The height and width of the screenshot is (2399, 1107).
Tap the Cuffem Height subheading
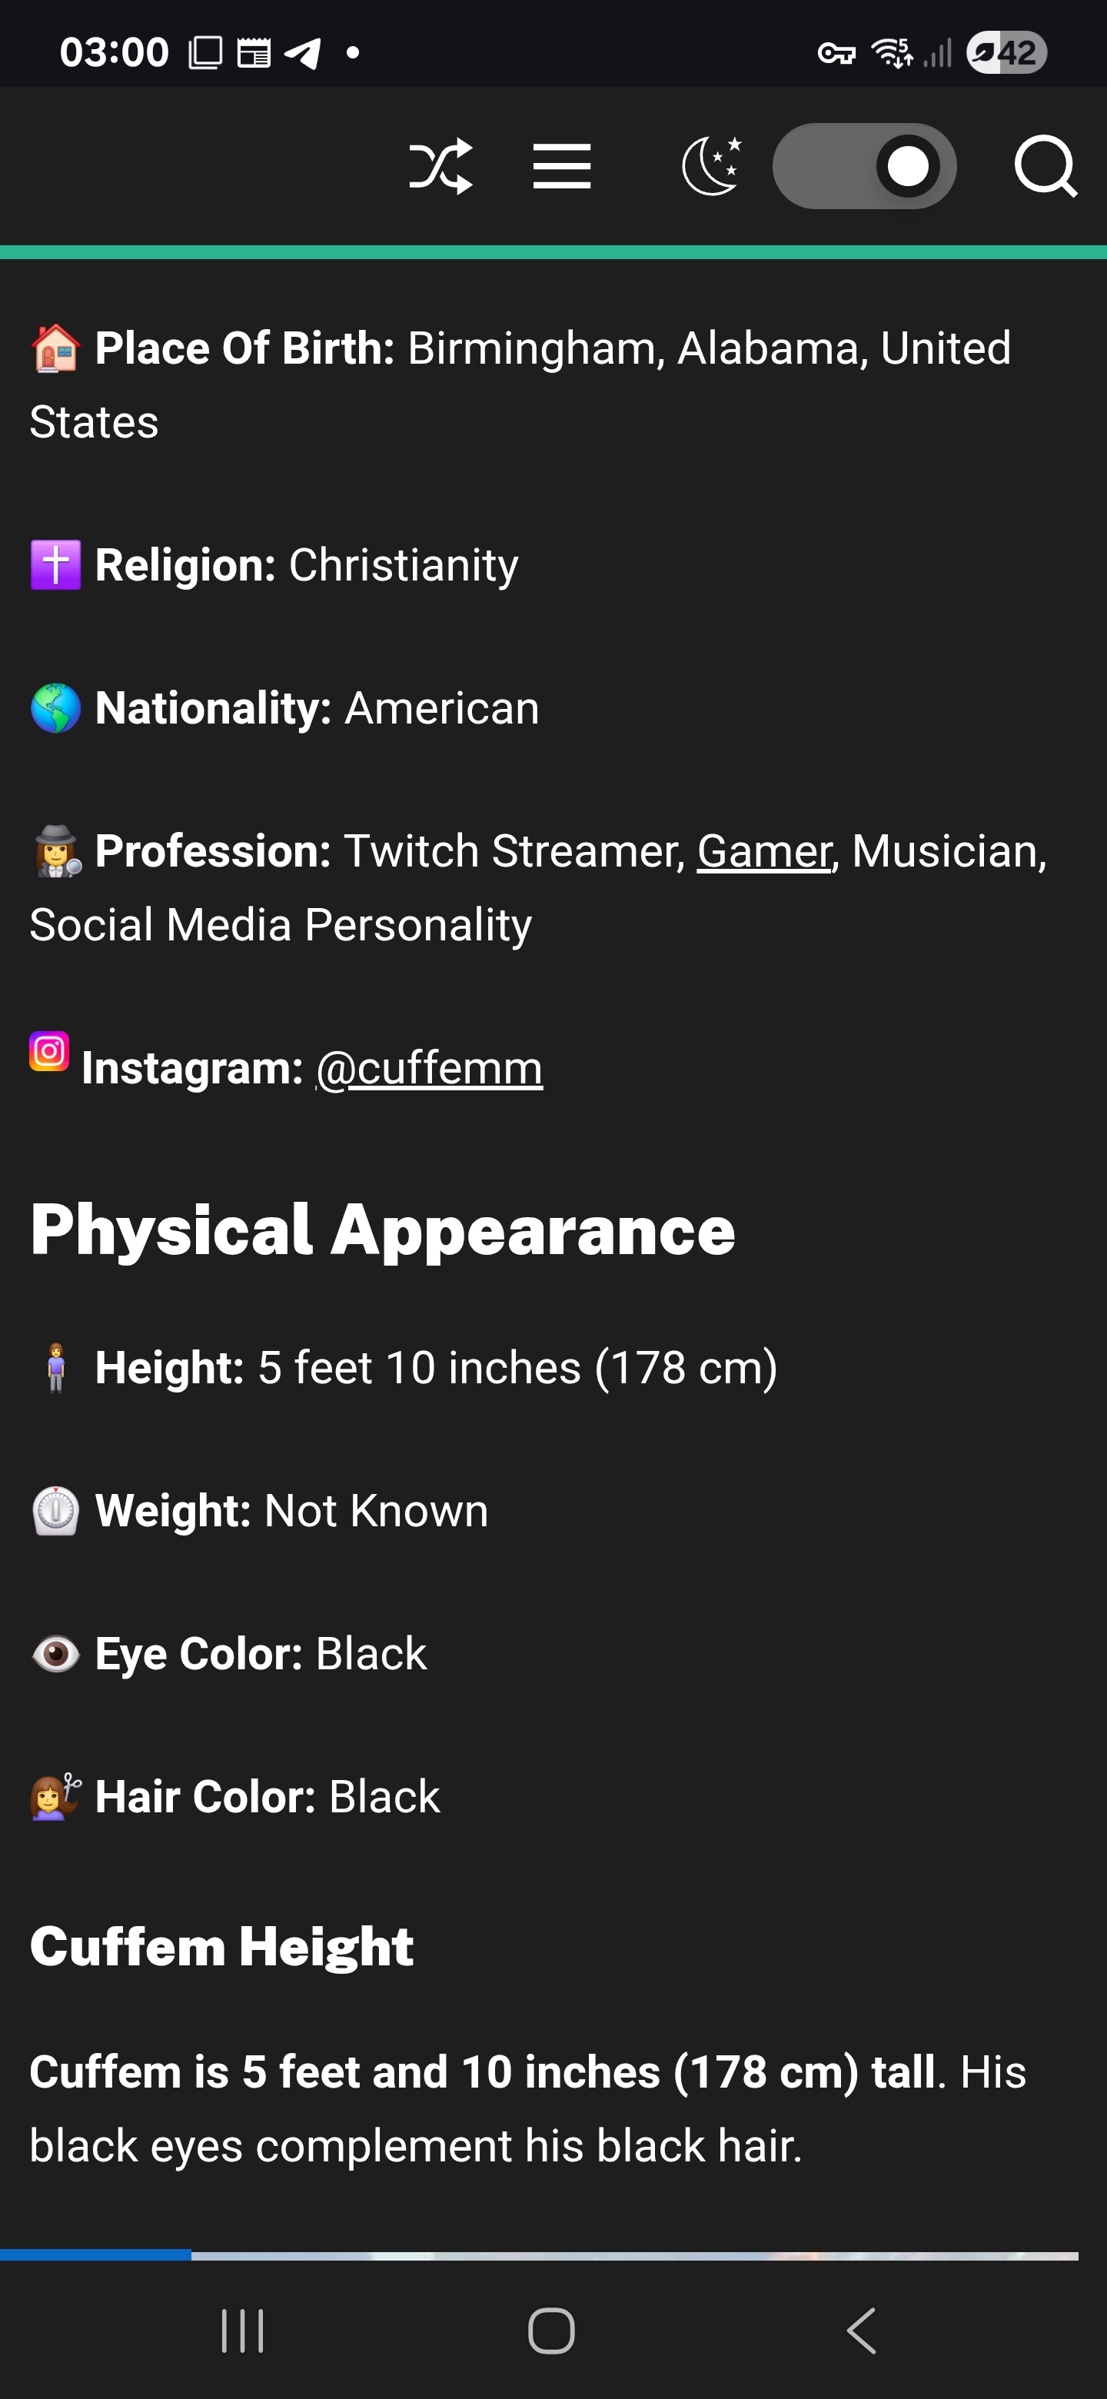tap(221, 1946)
